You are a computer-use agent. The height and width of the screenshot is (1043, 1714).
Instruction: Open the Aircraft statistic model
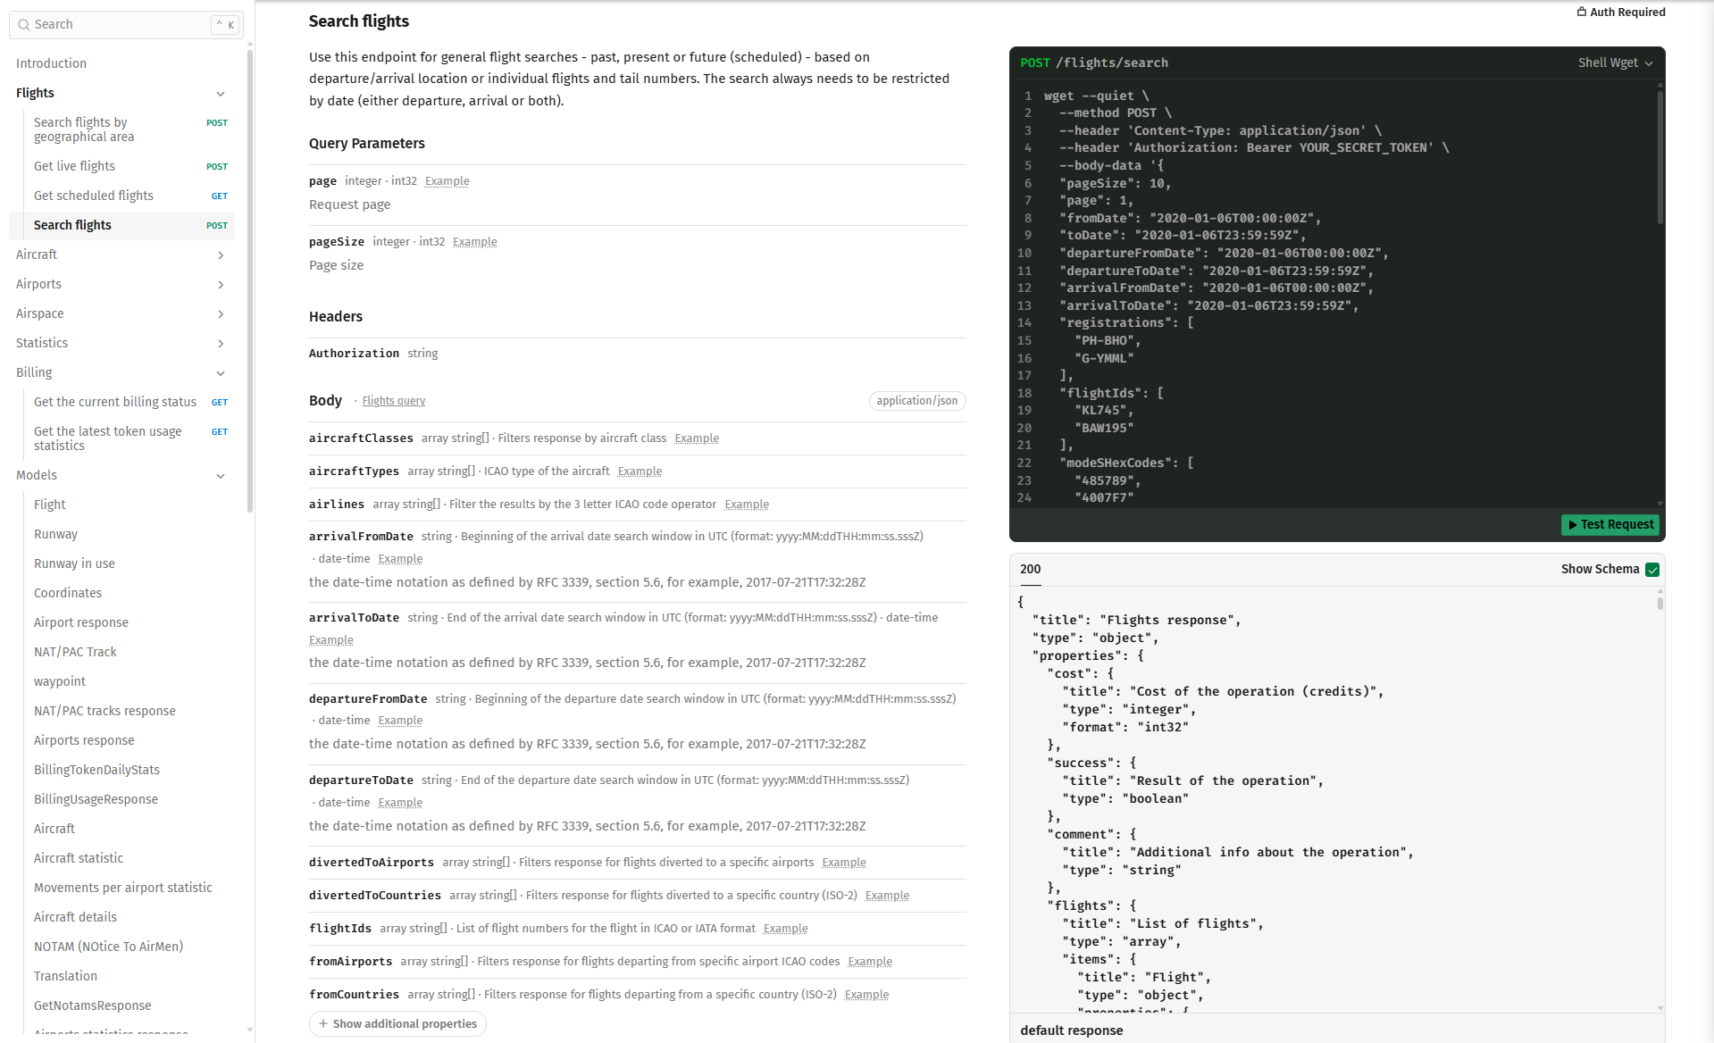79,858
